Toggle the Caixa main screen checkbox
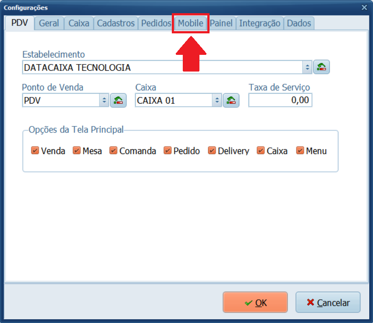The height and width of the screenshot is (323, 373). click(261, 151)
